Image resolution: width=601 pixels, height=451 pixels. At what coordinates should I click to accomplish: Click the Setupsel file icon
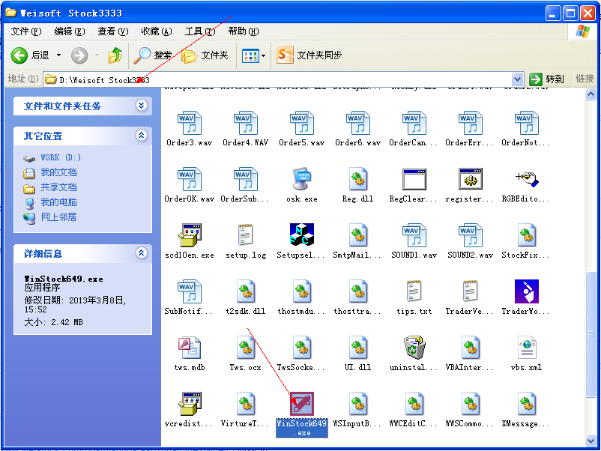(301, 236)
